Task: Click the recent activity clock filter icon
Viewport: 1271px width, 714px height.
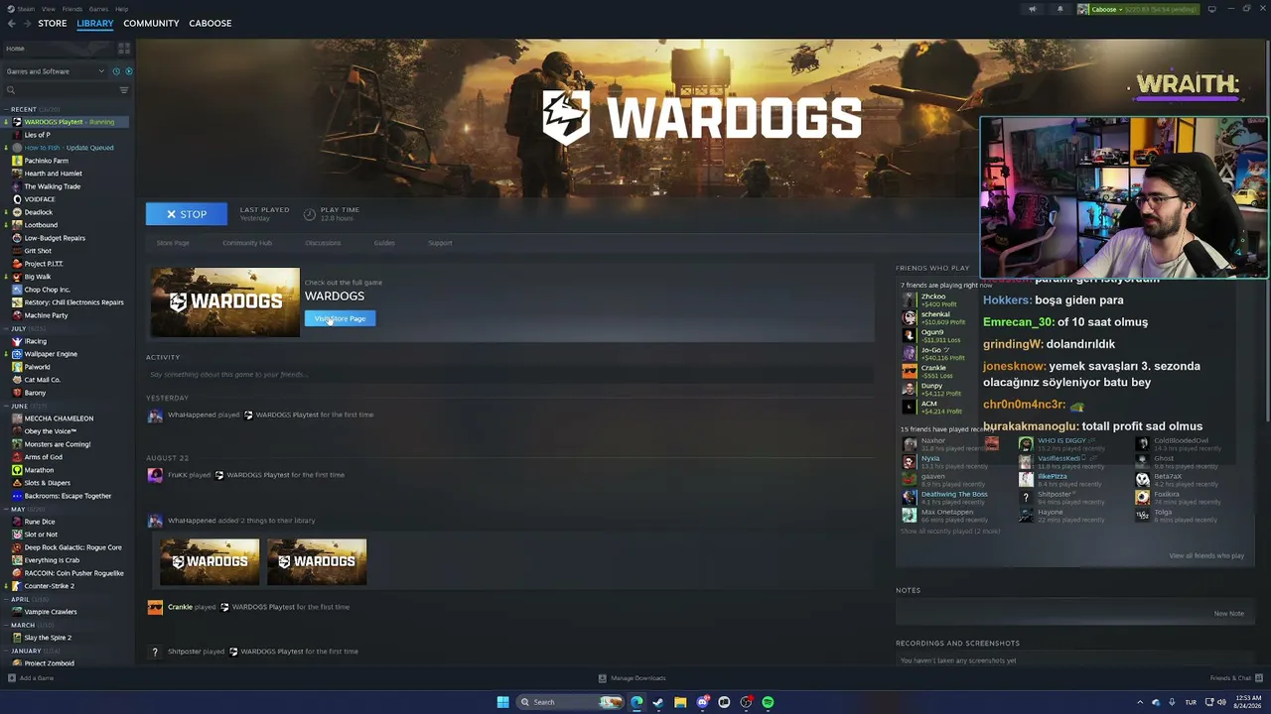Action: pos(115,71)
